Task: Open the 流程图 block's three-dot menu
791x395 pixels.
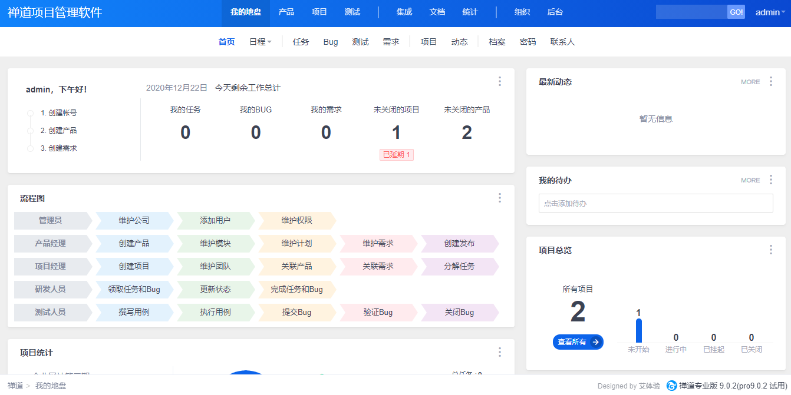Action: (500, 198)
